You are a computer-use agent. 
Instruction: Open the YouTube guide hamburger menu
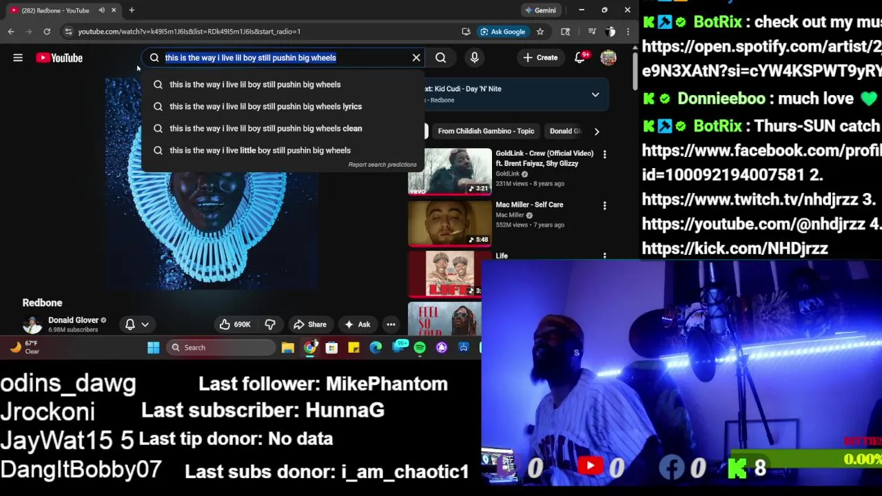coord(18,58)
